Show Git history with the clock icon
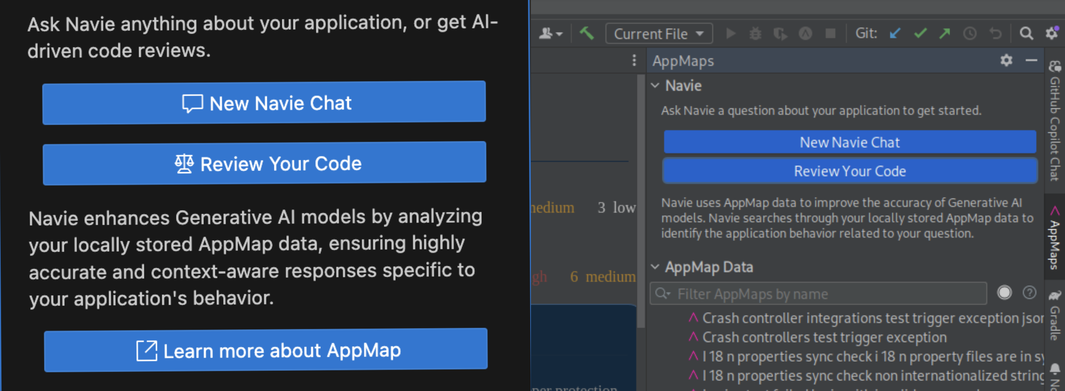 [x=970, y=33]
